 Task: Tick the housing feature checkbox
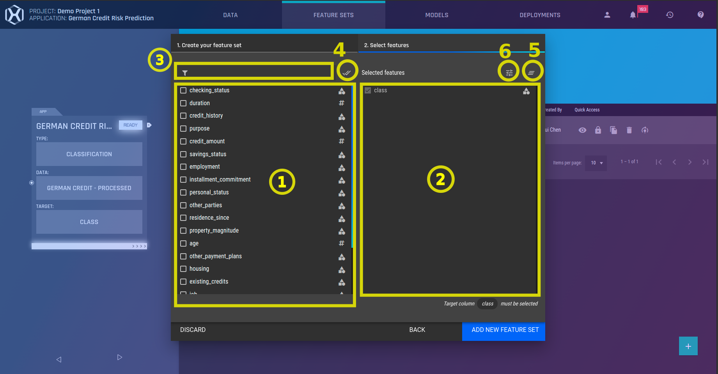tap(183, 269)
